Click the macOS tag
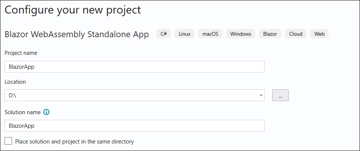Screen dimensions: 360x151 pyautogui.click(x=210, y=34)
